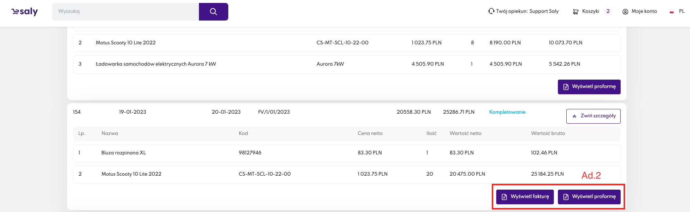
Task: Click the cart count badge 2
Action: point(608,11)
